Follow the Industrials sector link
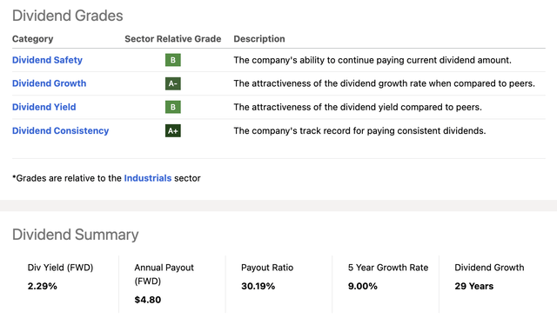The height and width of the screenshot is (318, 557). tap(148, 178)
